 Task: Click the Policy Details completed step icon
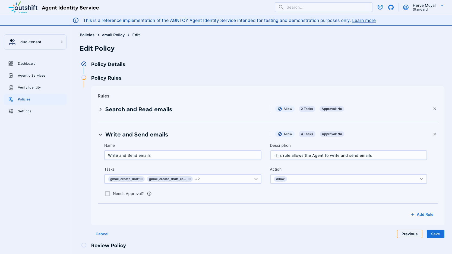pyautogui.click(x=84, y=64)
